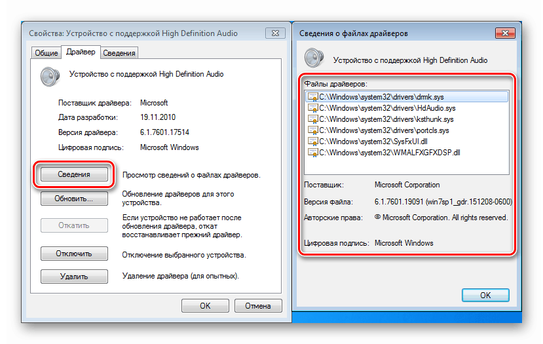Viewport: 543px width, 344px height.
Task: Close the Сведения о файлах драйверов window
Action: point(505,33)
